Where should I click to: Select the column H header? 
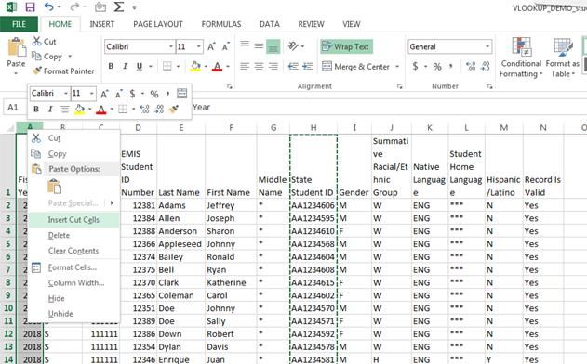pyautogui.click(x=314, y=128)
